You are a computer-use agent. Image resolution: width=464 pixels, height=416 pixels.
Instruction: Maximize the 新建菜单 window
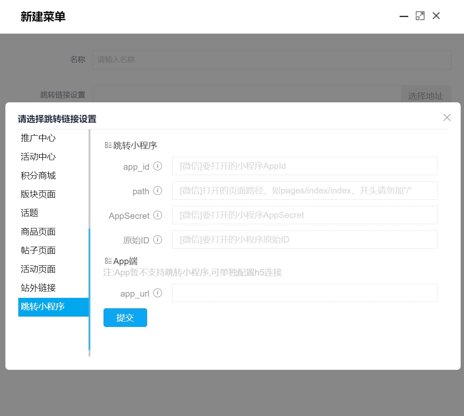click(420, 16)
